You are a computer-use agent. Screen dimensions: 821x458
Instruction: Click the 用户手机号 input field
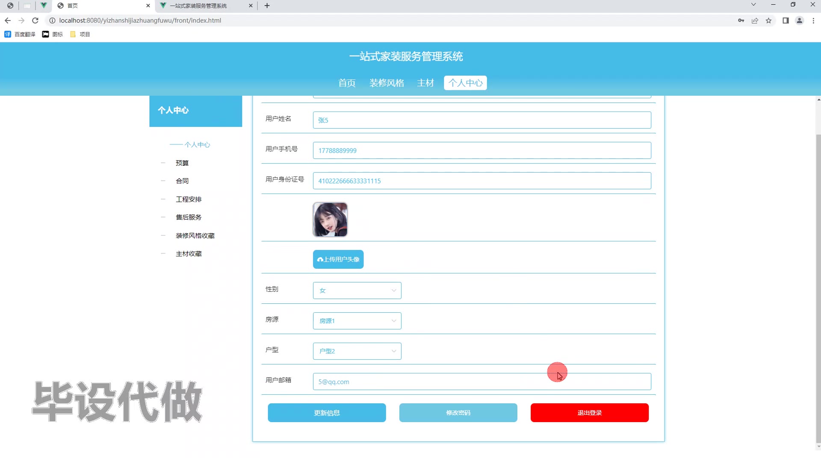point(482,150)
